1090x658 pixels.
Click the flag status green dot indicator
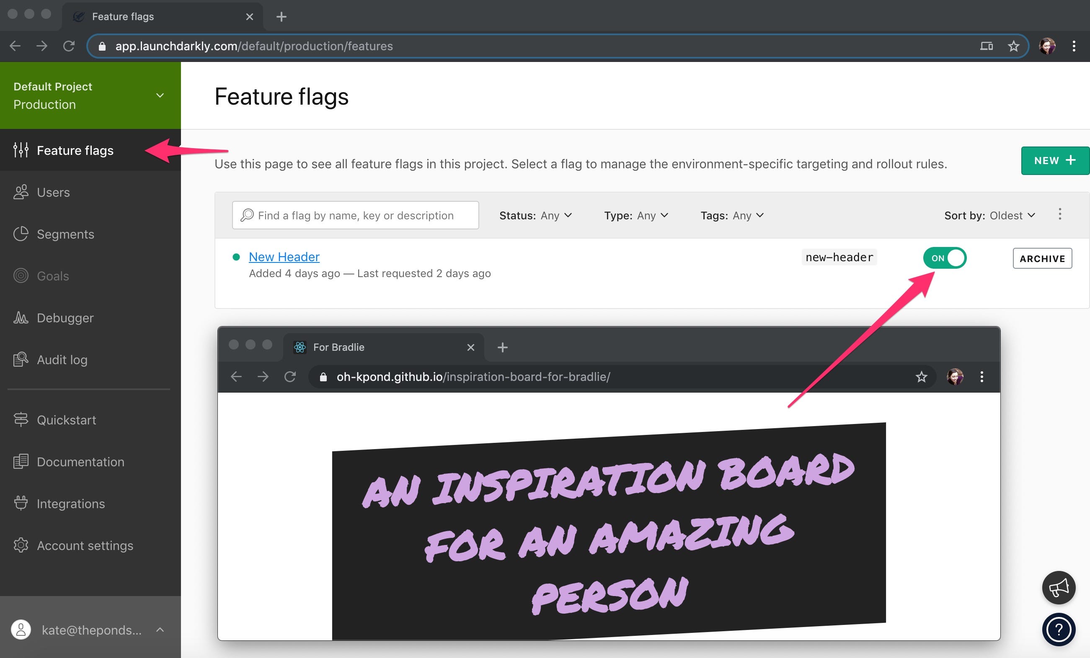[x=236, y=256]
